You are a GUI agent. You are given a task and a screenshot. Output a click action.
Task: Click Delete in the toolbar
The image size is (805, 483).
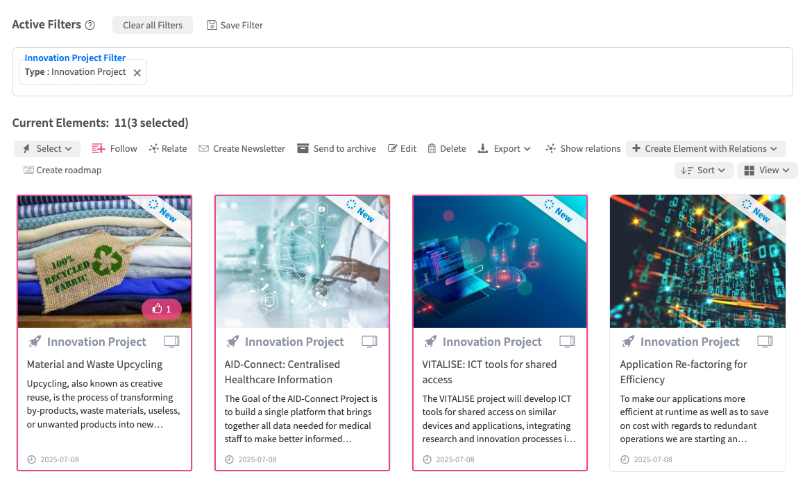446,148
